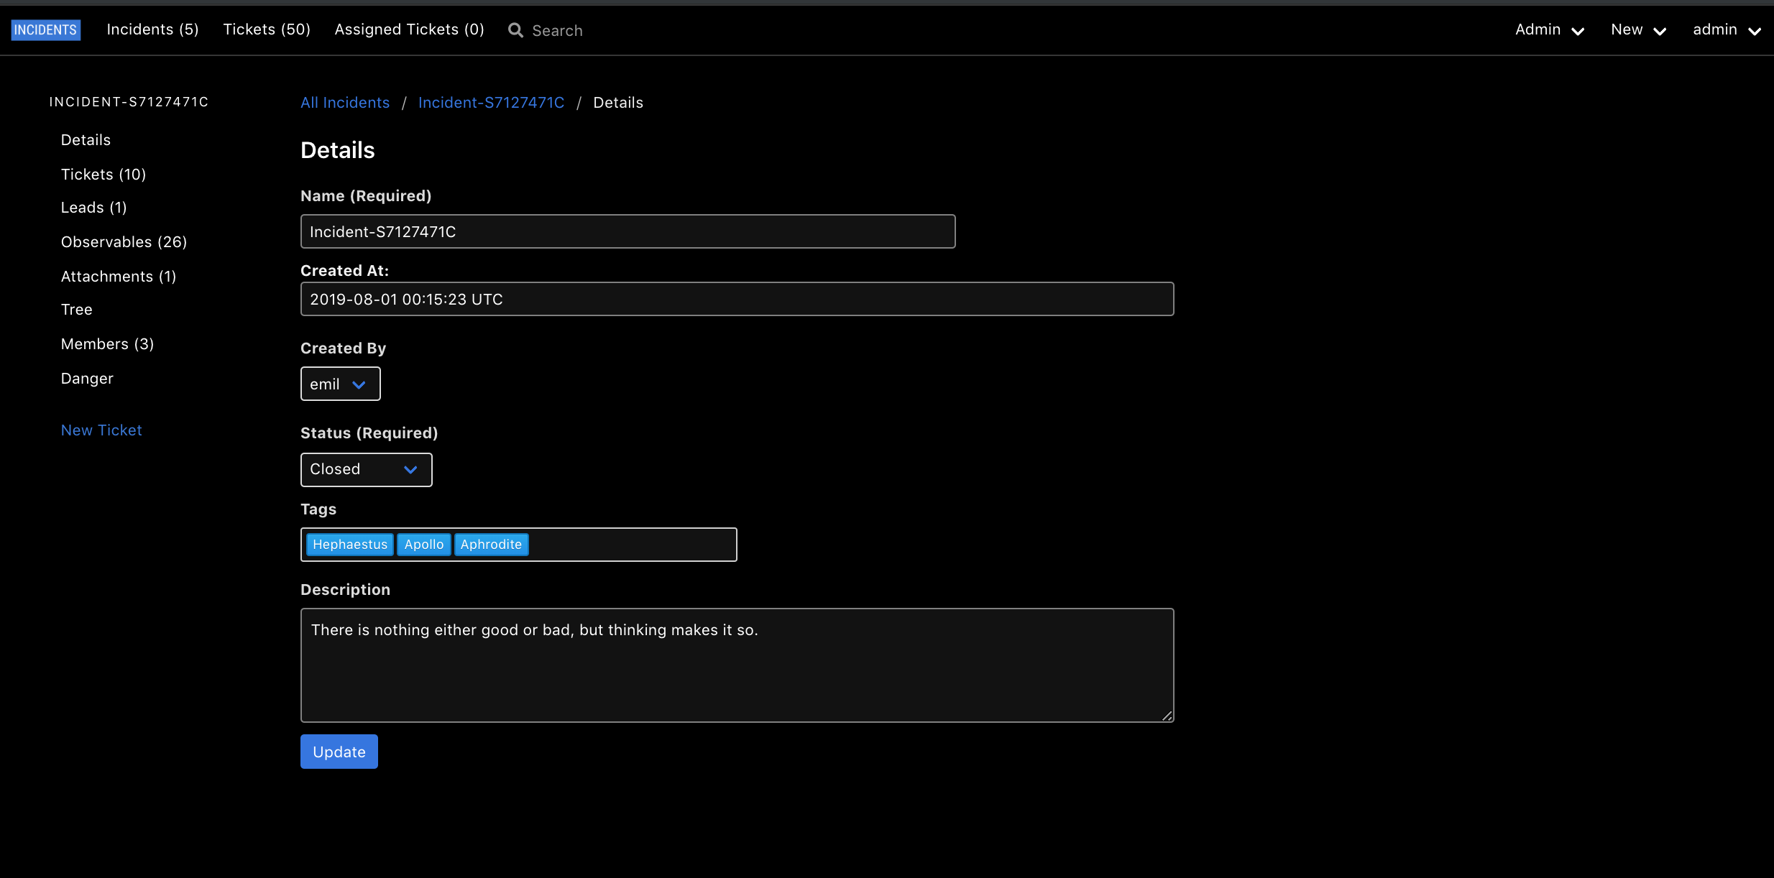Open Leads (1) in the sidebar
Viewport: 1774px width, 878px height.
coord(93,208)
